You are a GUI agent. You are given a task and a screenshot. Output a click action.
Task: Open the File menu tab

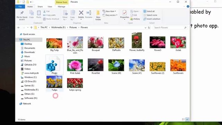click(x=20, y=7)
